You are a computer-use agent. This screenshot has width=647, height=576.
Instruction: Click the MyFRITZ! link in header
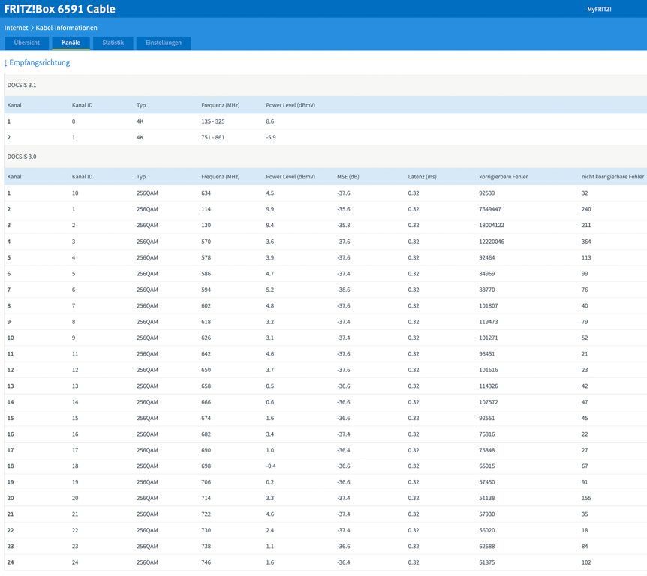[x=599, y=9]
